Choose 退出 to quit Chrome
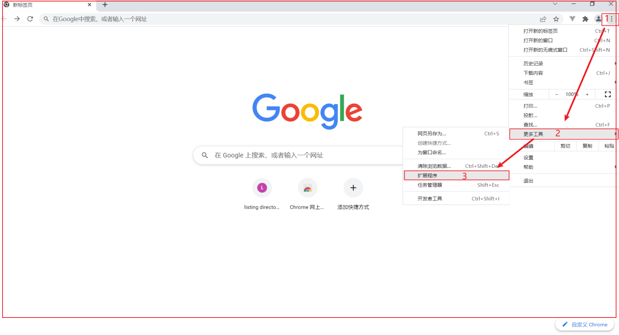619x335 pixels. 563,181
